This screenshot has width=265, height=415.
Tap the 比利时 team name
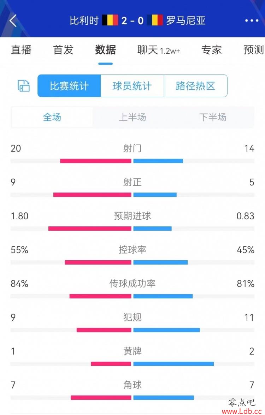pos(84,20)
